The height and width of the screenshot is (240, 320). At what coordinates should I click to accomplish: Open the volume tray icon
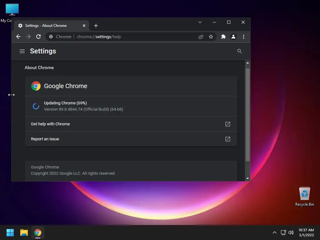click(291, 232)
